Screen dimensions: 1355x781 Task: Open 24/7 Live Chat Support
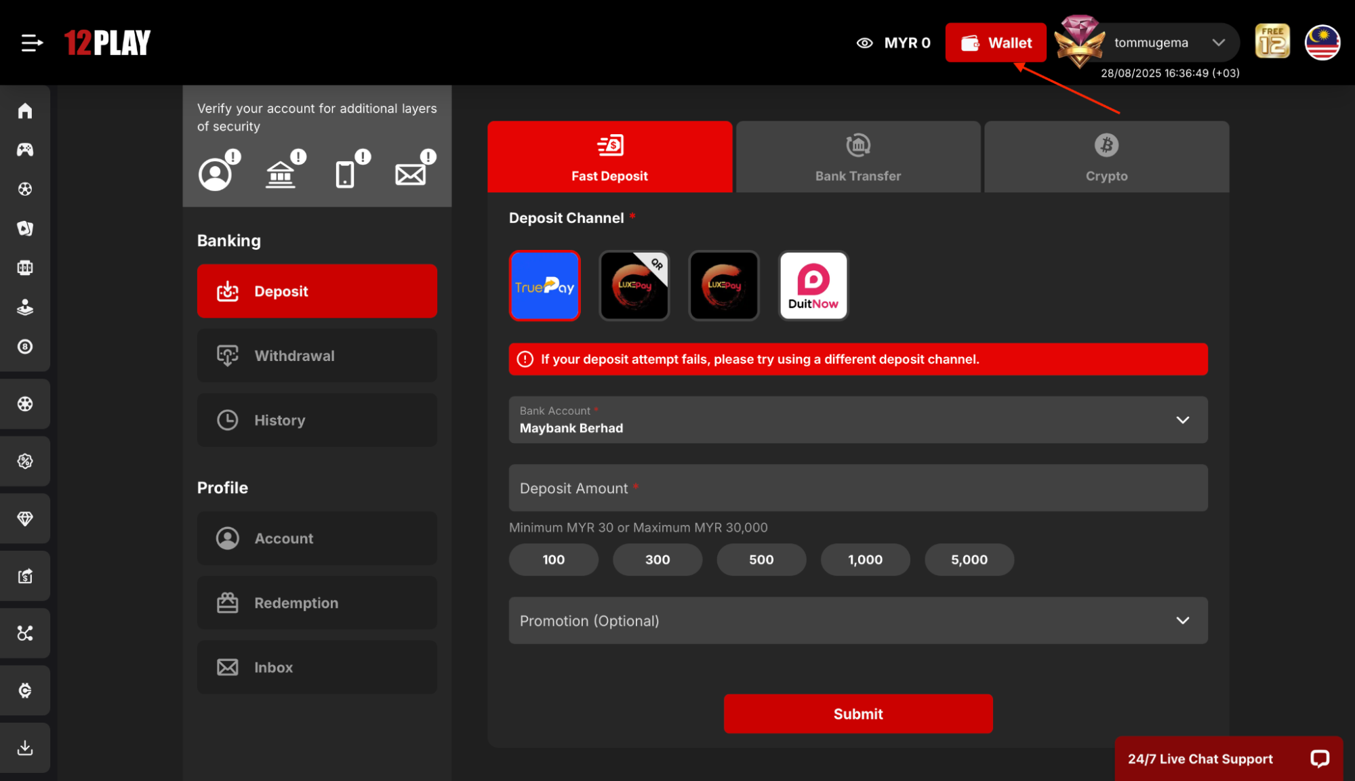pos(1199,759)
